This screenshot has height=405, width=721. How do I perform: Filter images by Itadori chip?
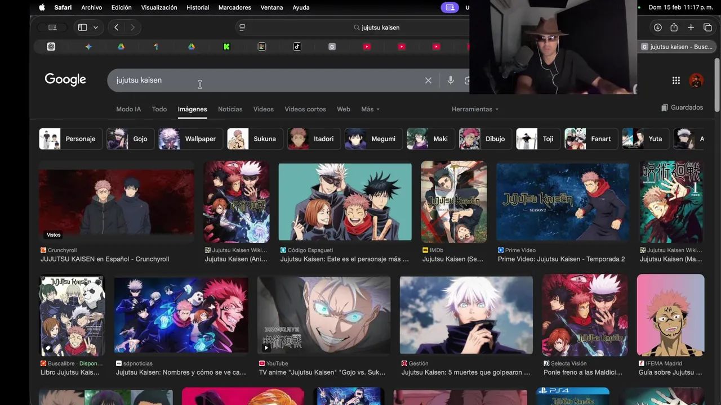coord(314,139)
